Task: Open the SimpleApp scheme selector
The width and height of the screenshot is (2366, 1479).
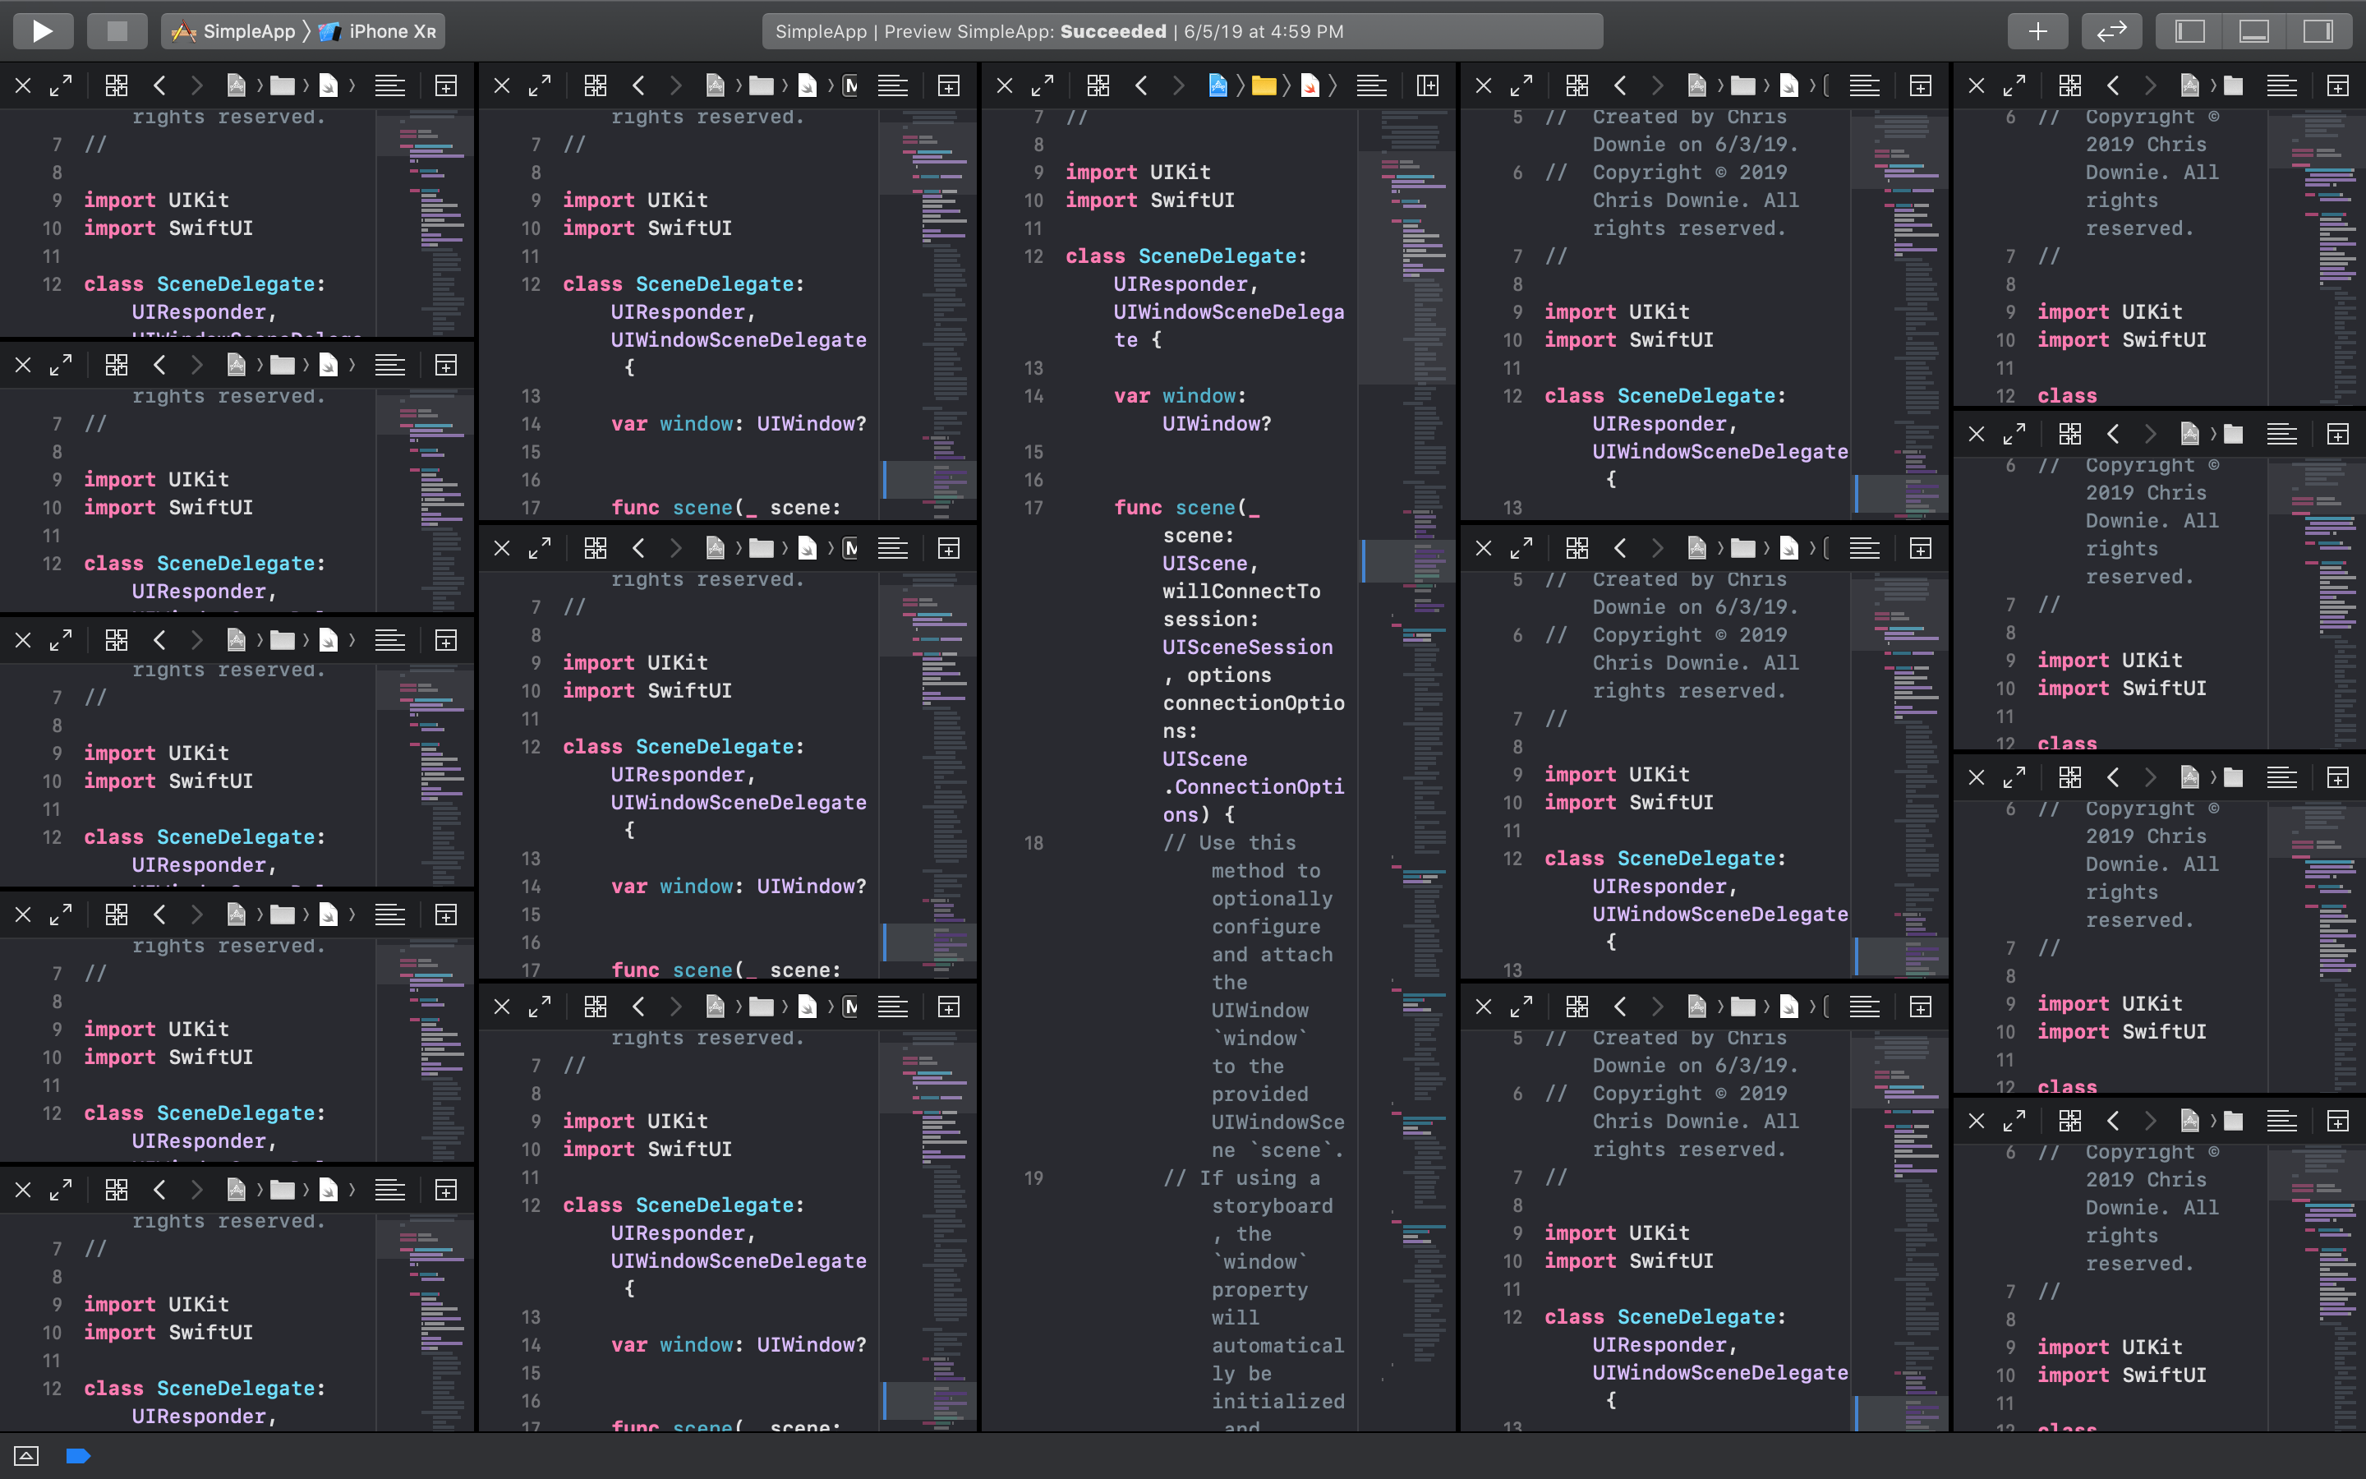Action: coord(233,31)
